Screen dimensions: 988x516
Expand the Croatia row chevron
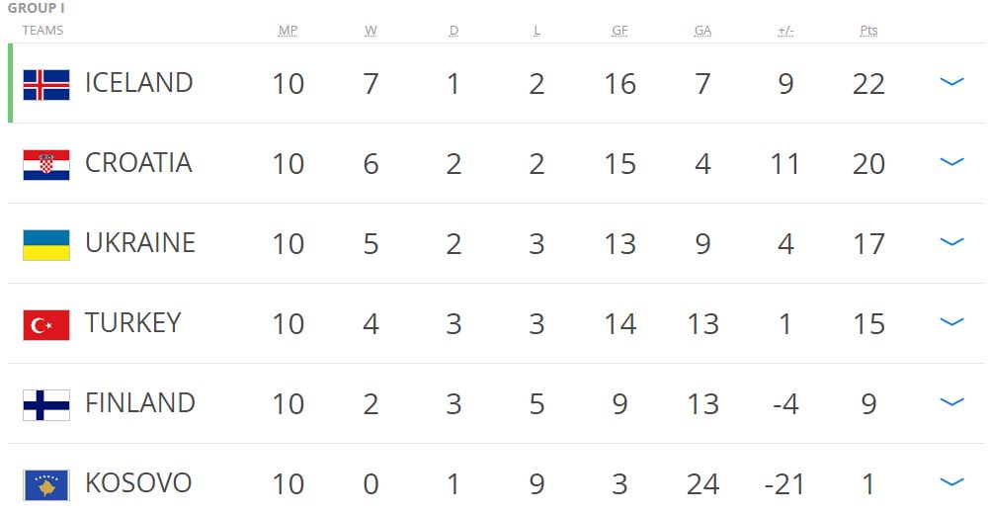(951, 163)
